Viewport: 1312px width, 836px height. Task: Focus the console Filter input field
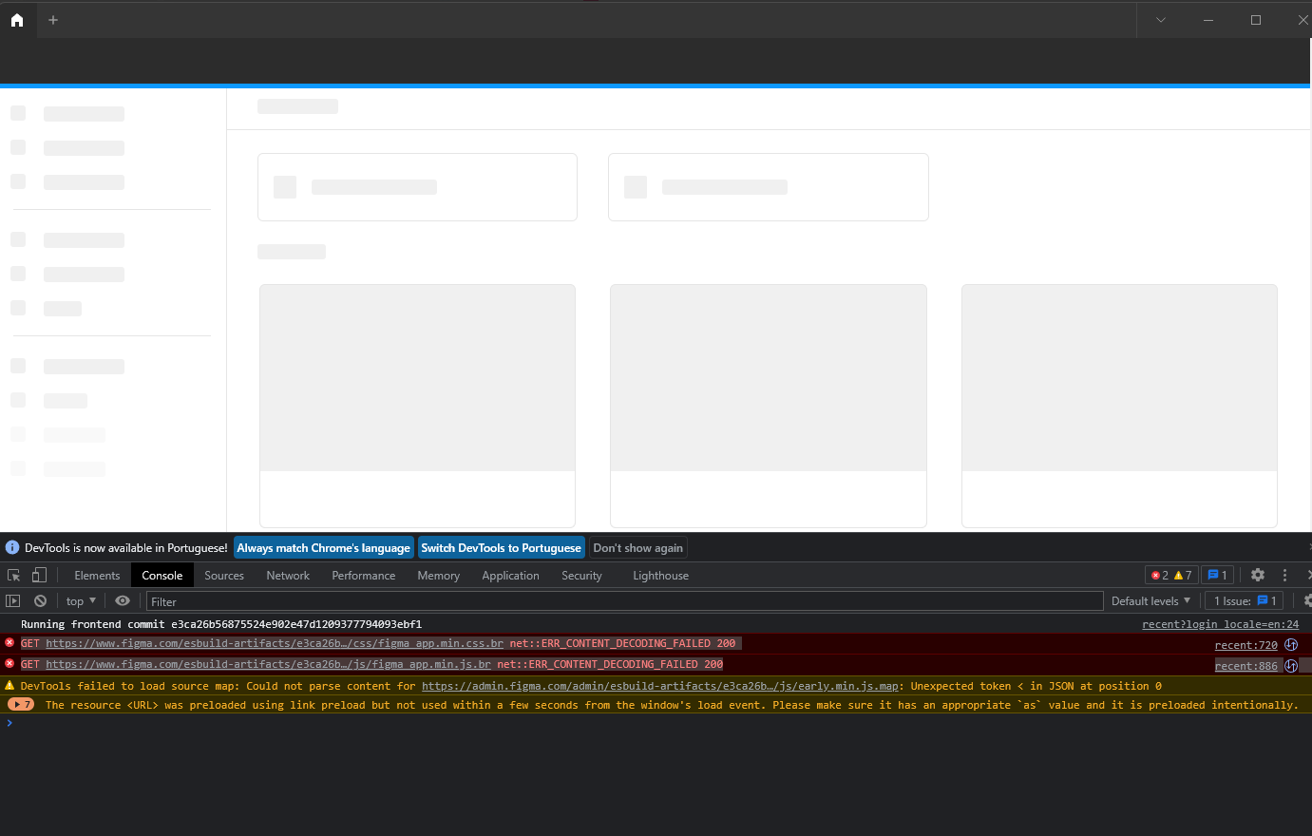tap(624, 601)
